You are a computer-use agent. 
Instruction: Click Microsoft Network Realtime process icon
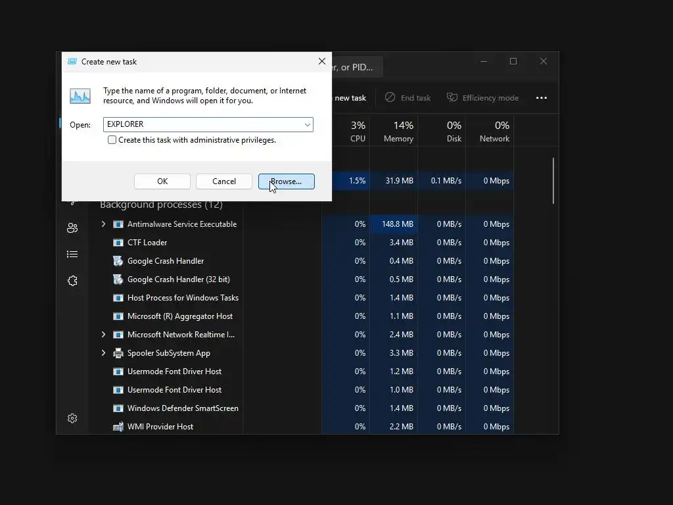point(118,335)
